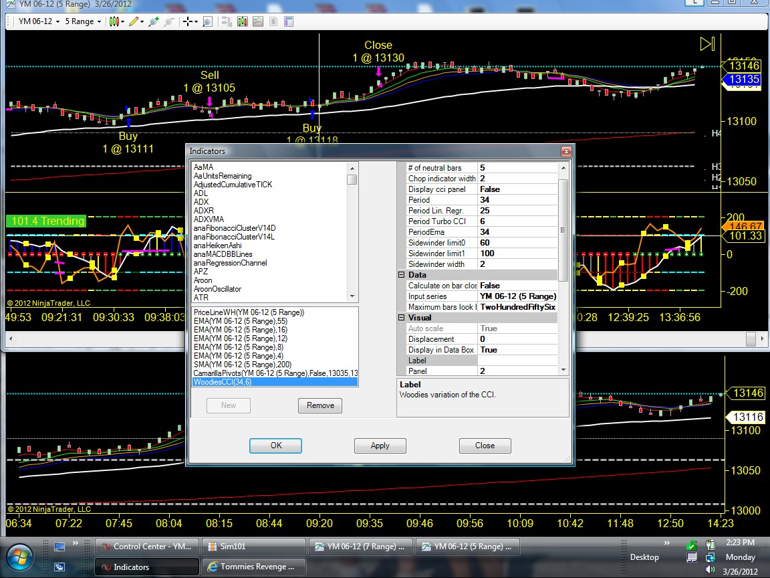Viewport: 770px width, 578px height.
Task: Expand crosshair cursor dropdown arrow
Action: 196,21
